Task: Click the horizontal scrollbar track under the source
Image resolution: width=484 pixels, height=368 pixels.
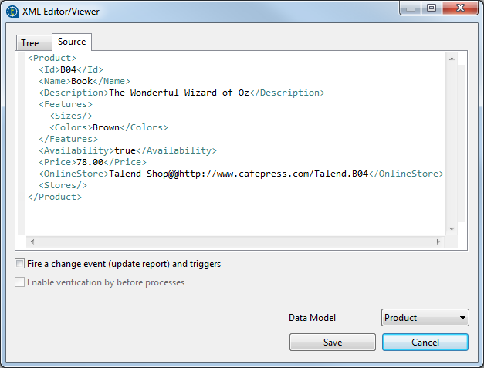Action: click(x=232, y=242)
